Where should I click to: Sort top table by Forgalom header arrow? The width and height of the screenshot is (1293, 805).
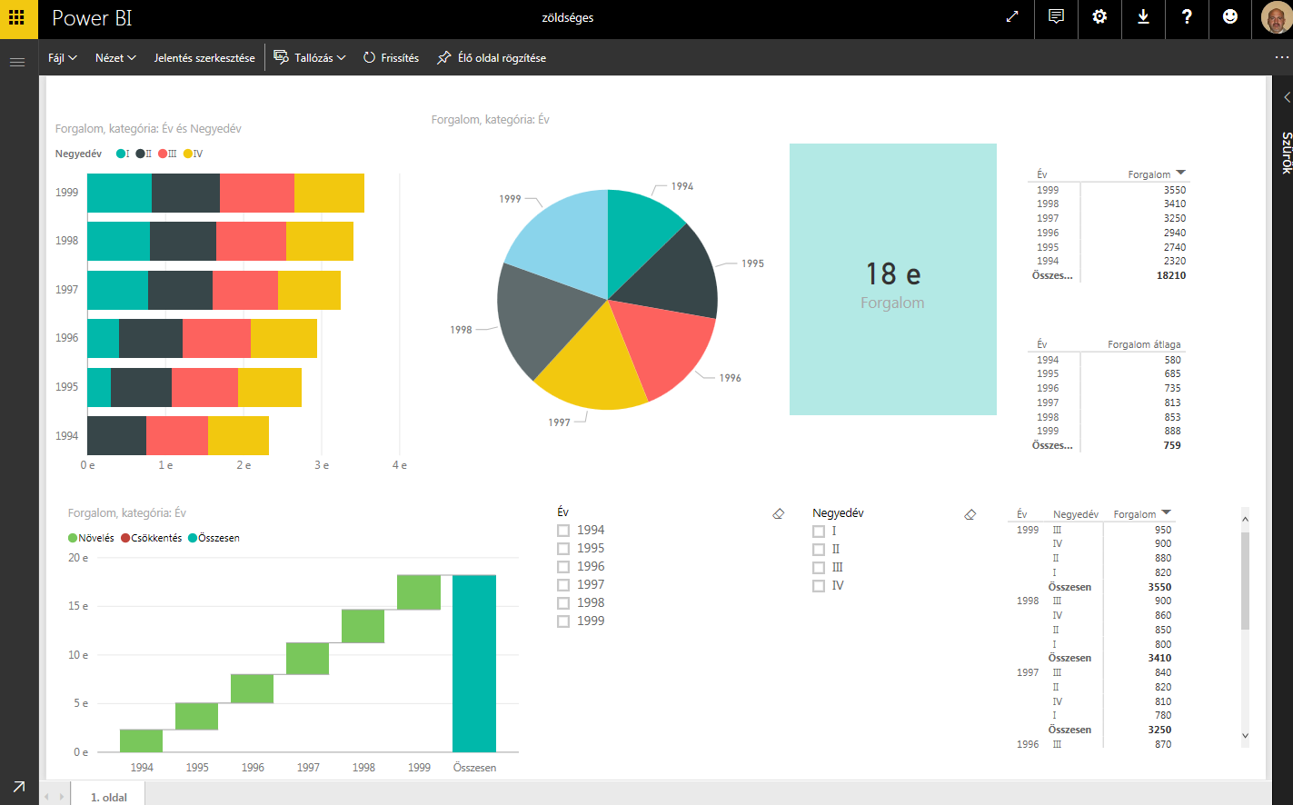1180,173
